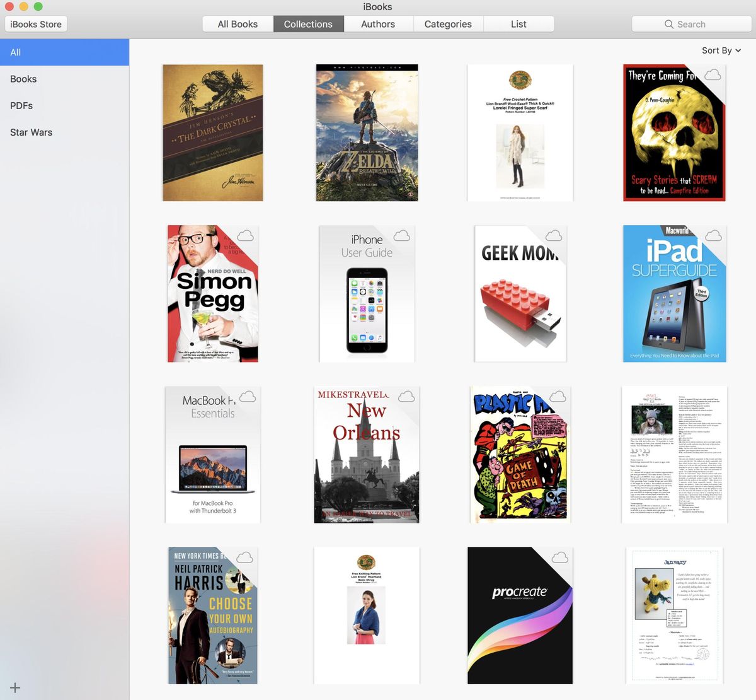
Task: Switch to the Authors tab
Action: click(x=377, y=23)
